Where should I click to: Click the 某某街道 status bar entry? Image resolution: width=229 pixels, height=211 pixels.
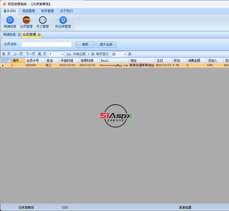[x=185, y=207]
